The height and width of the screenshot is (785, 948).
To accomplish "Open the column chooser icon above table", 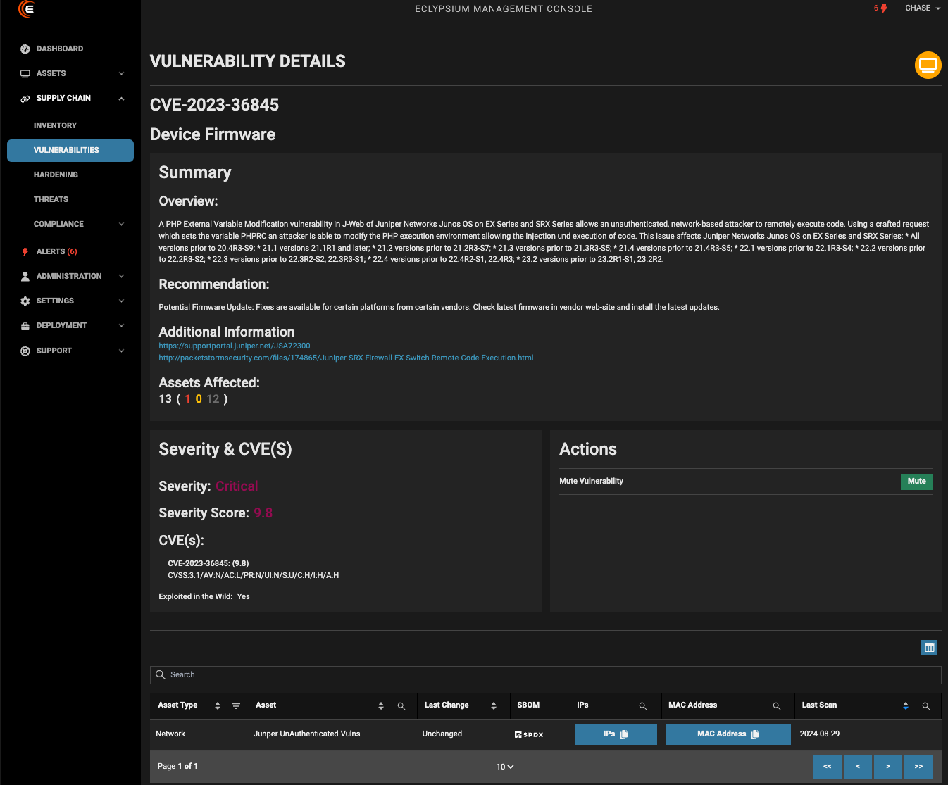I will (x=930, y=648).
